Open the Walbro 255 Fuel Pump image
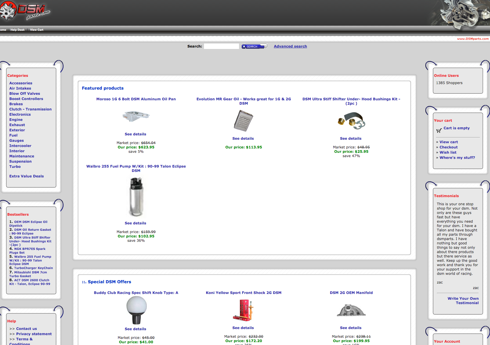Screen dimensions: 490x345 (x=136, y=197)
